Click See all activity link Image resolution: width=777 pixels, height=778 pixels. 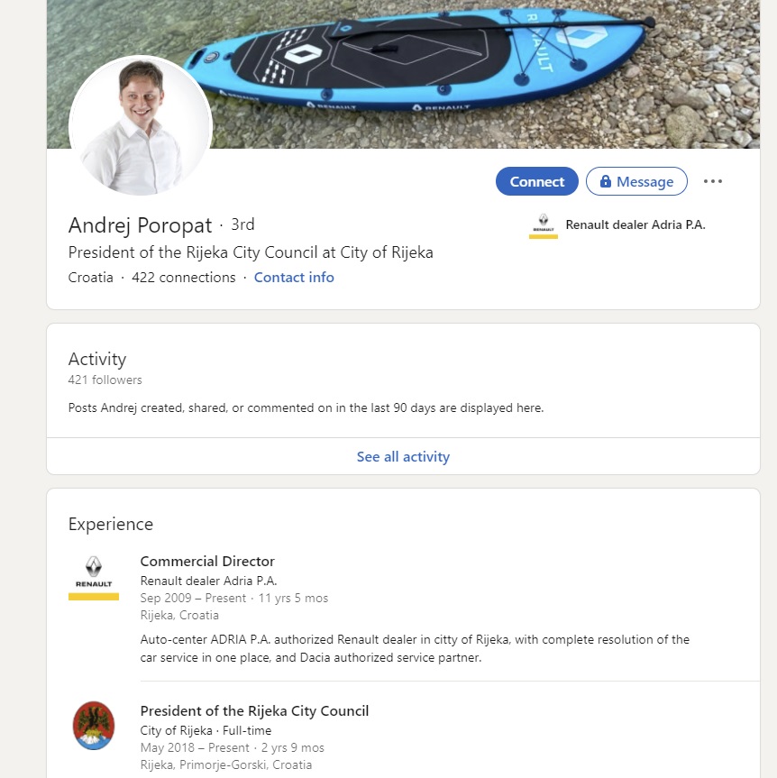point(403,457)
